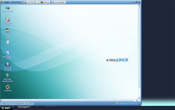Click the vertical scrollbar up arrow

coord(139,5)
